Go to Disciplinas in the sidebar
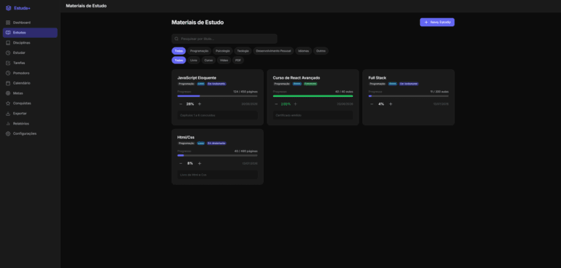561x268 pixels. tap(30, 43)
